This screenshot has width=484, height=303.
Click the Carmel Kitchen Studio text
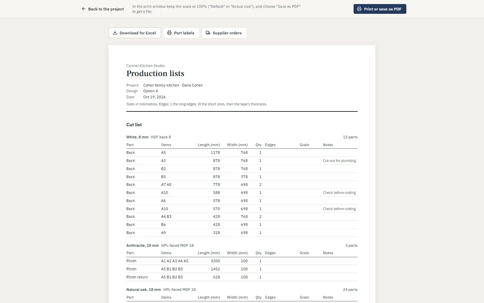click(x=146, y=66)
